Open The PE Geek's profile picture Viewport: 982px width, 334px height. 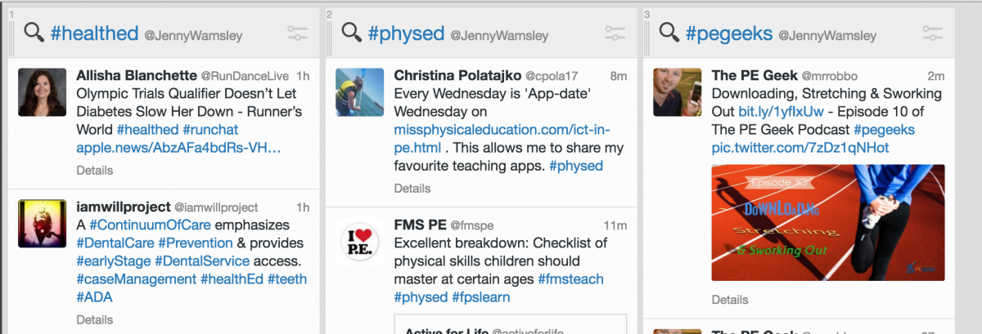tap(677, 92)
